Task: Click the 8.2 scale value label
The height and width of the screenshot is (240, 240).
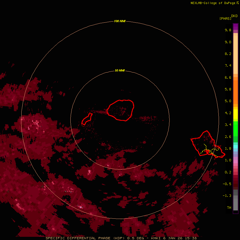Action: tap(228, 54)
